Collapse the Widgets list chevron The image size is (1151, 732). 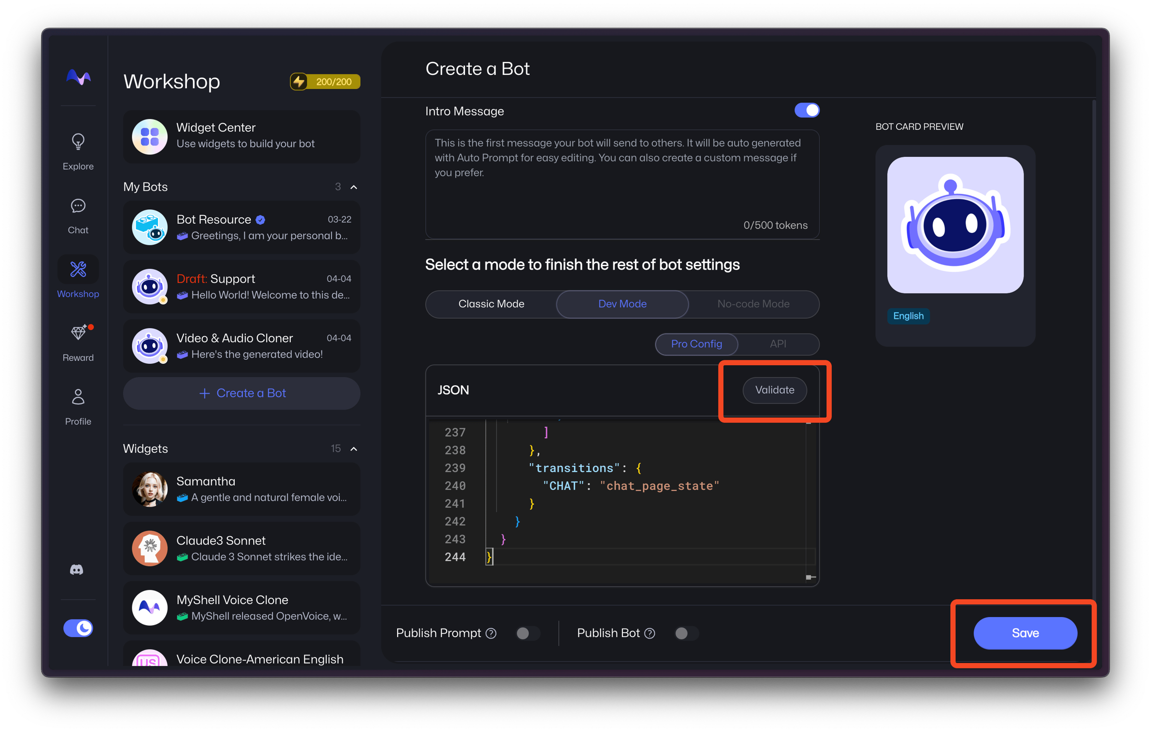[354, 449]
